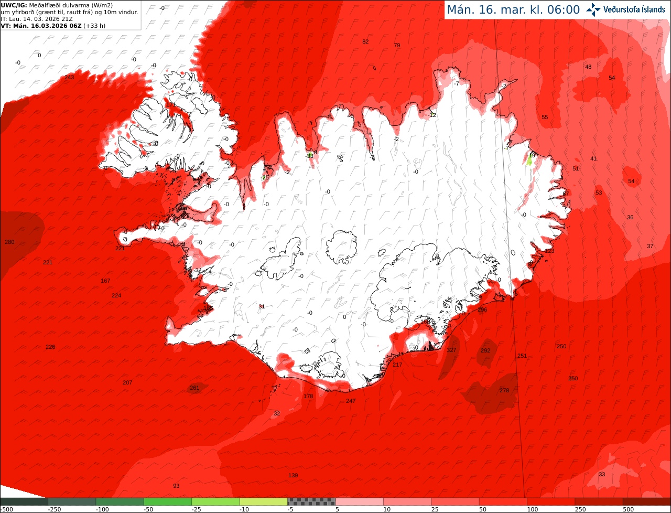
Task: Pick the legend swatch between 250 and 500
Action: [x=599, y=501]
